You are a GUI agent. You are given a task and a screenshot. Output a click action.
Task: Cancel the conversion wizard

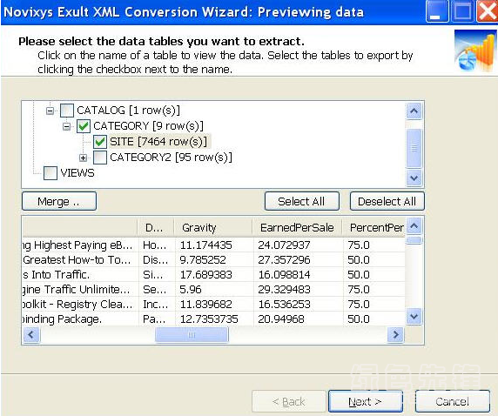coord(452,402)
